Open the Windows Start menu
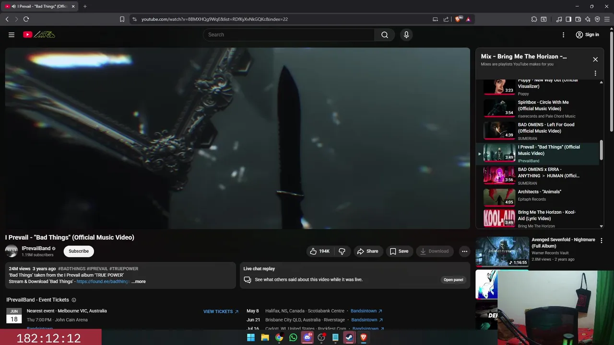The width and height of the screenshot is (614, 345). [x=250, y=337]
